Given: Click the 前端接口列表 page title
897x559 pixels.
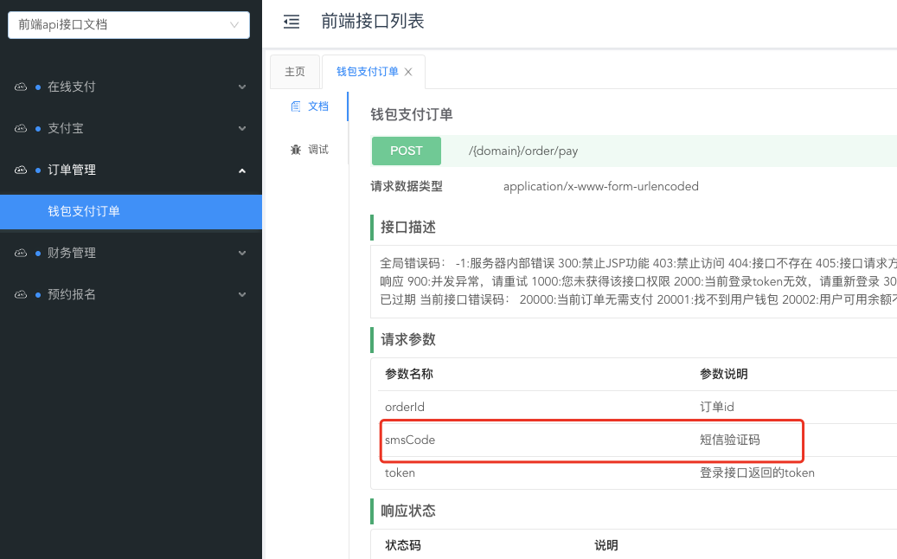Looking at the screenshot, I should coord(373,22).
